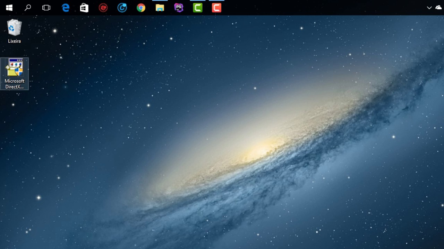The height and width of the screenshot is (249, 444).
Task: Open the Windows Start menu
Action: [x=9, y=8]
